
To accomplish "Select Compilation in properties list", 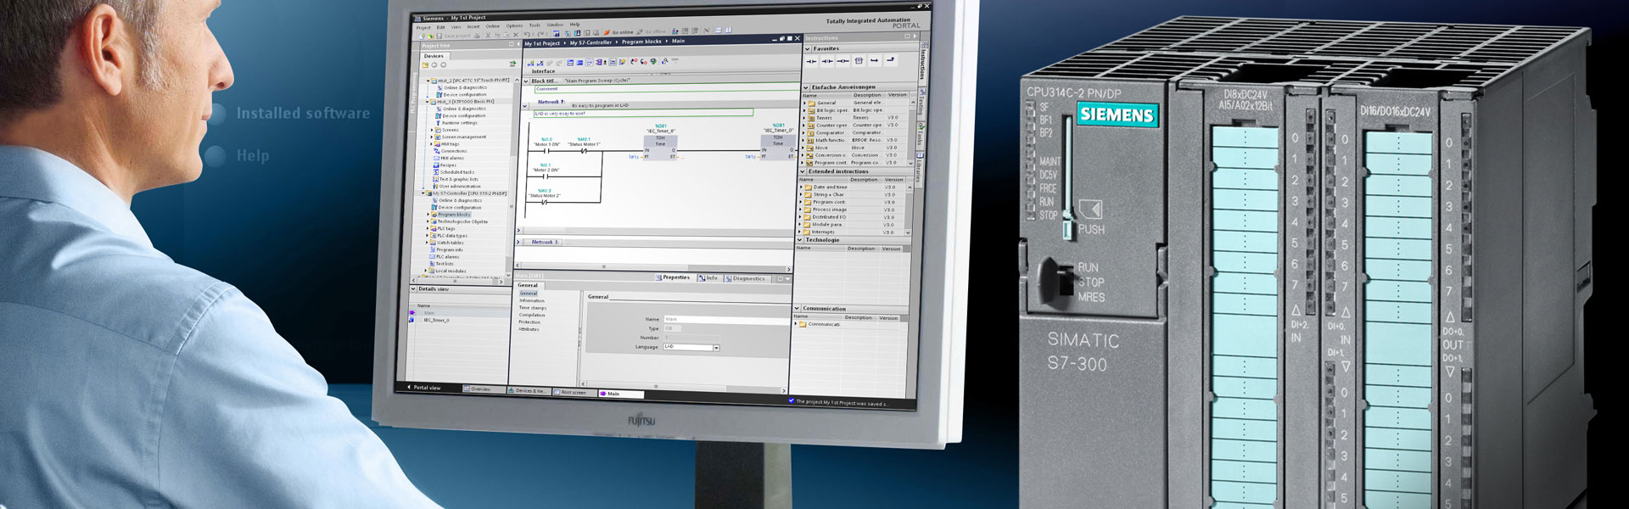I will coord(532,315).
